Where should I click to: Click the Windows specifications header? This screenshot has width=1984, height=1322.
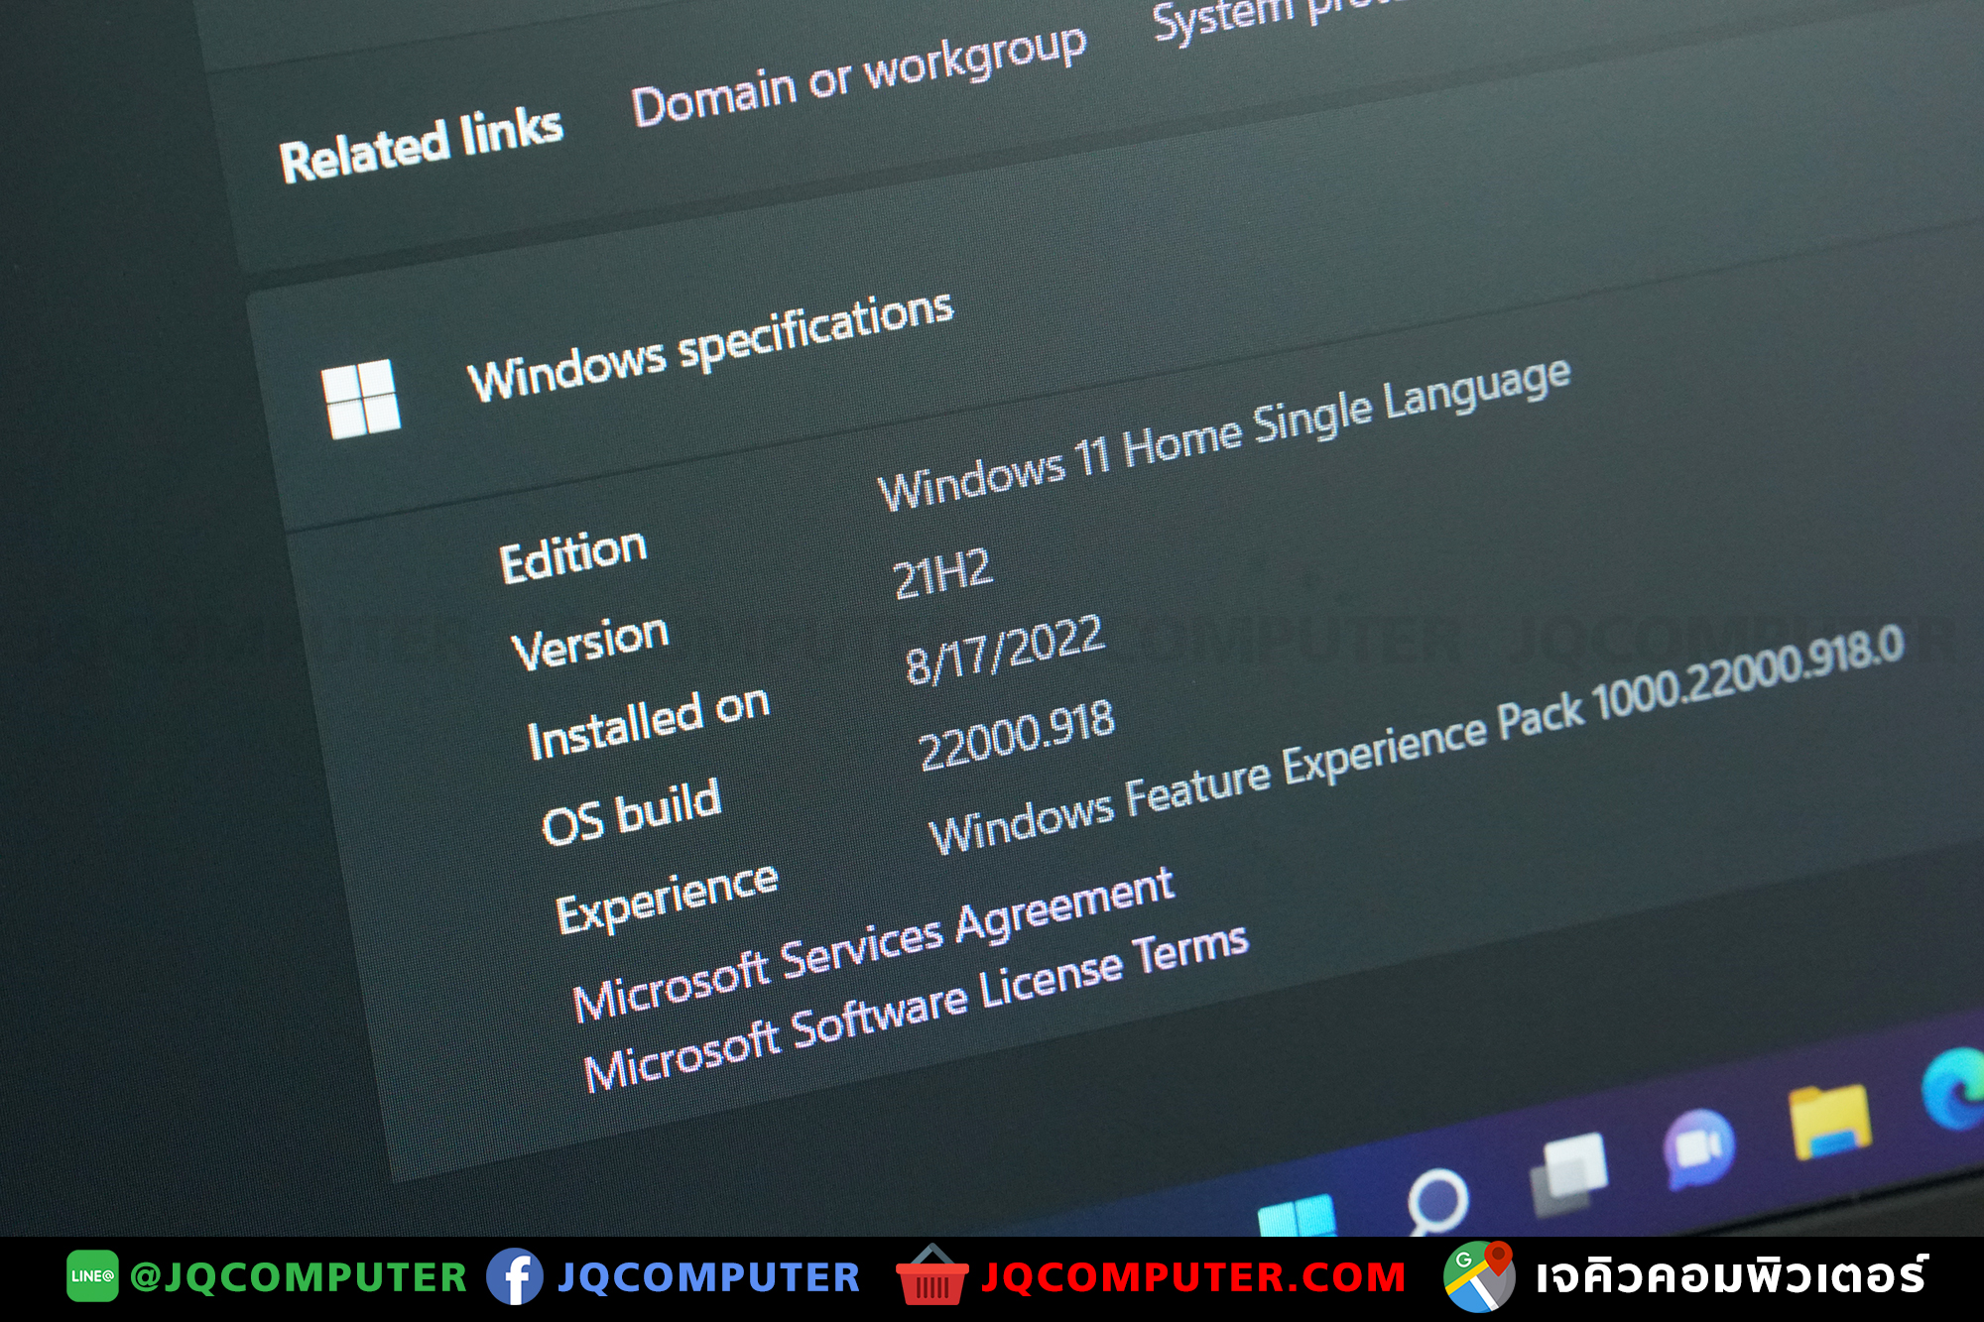[710, 347]
